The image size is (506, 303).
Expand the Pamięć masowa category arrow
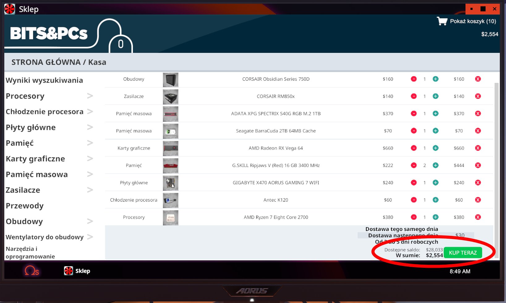(x=90, y=174)
